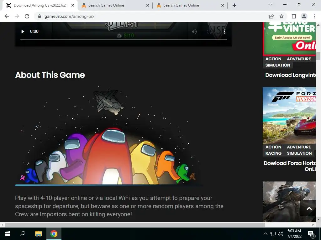Image resolution: width=321 pixels, height=240 pixels.
Task: Open the Windows Start menu
Action: click(x=8, y=234)
